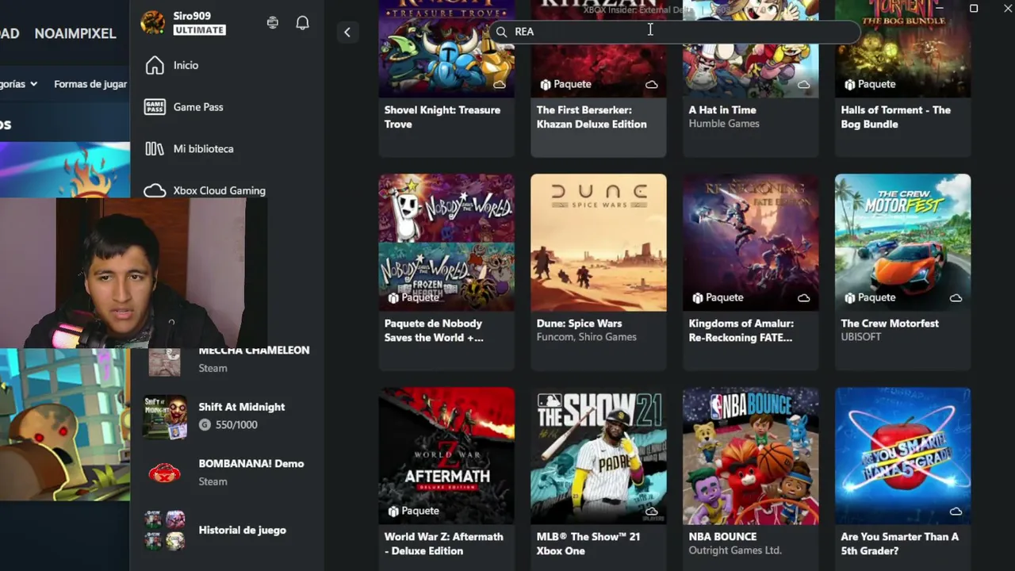The width and height of the screenshot is (1015, 571).
Task: Click the Paquete badge on The Crew Motorfest
Action: [870, 297]
